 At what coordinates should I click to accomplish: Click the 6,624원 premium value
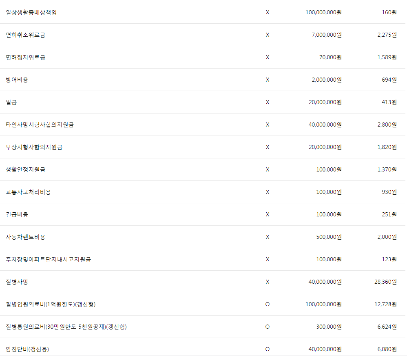tap(387, 327)
